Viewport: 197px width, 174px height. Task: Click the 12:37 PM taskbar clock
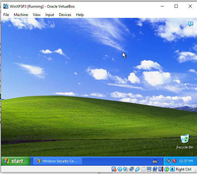[x=186, y=161]
